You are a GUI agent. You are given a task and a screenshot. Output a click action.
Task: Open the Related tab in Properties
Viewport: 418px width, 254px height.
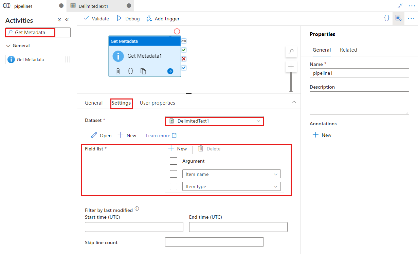point(348,50)
